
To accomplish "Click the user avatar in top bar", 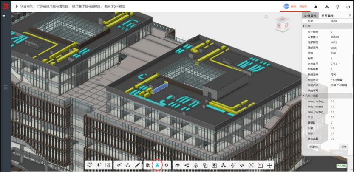I will point(286,6).
